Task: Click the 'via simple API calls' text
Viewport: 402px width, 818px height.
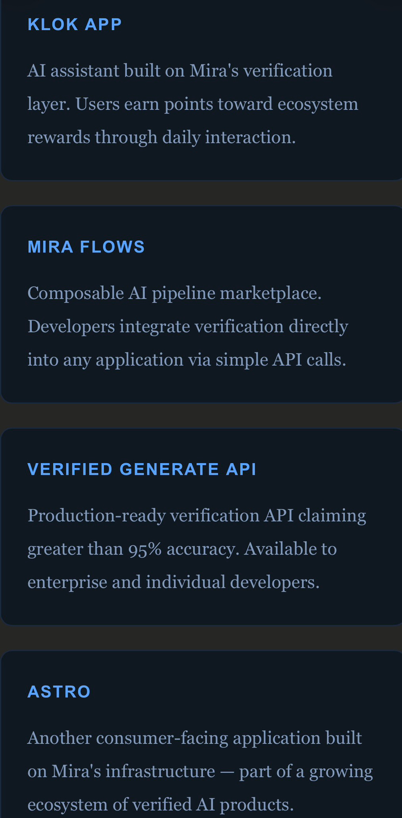Action: (x=267, y=360)
